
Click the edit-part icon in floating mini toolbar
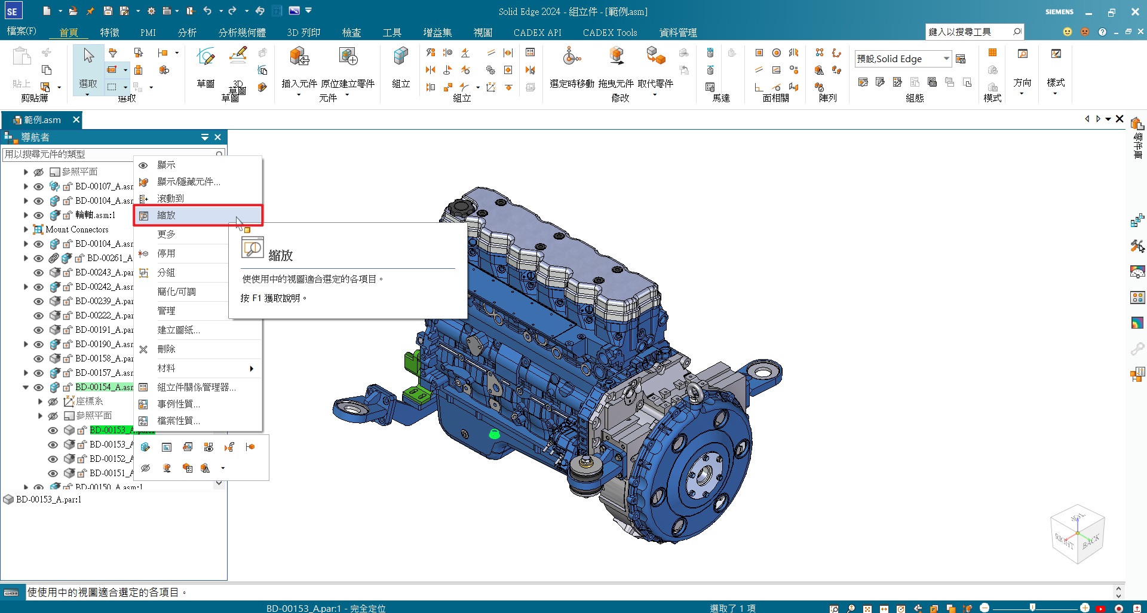pos(145,447)
